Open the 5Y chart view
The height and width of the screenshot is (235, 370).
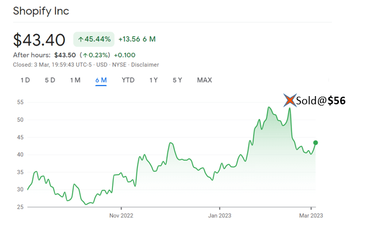177,80
